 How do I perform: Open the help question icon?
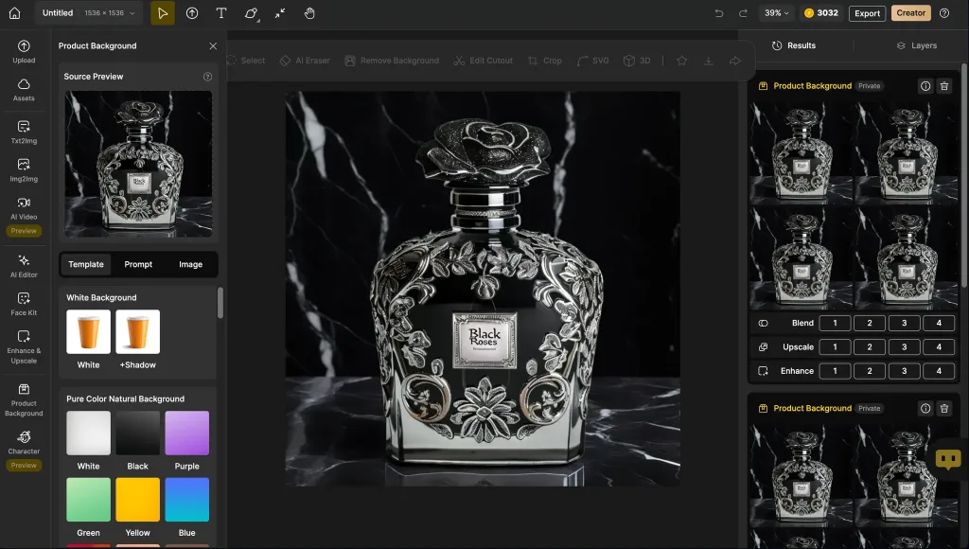click(x=944, y=13)
